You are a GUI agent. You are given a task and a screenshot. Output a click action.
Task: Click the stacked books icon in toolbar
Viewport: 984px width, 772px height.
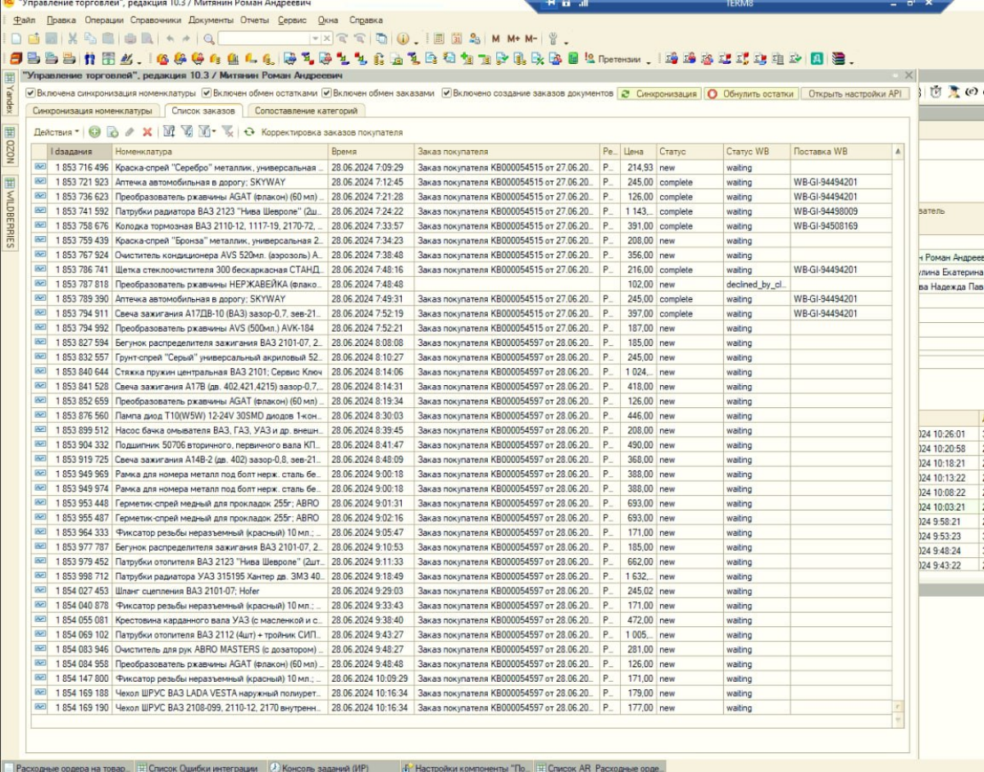(x=838, y=59)
